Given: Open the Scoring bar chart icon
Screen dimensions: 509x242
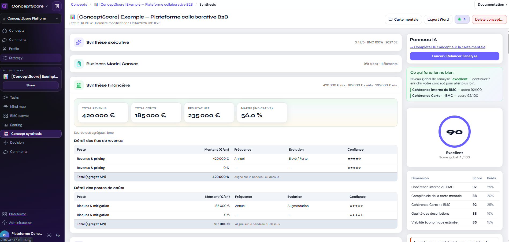Looking at the screenshot, I should point(6,125).
